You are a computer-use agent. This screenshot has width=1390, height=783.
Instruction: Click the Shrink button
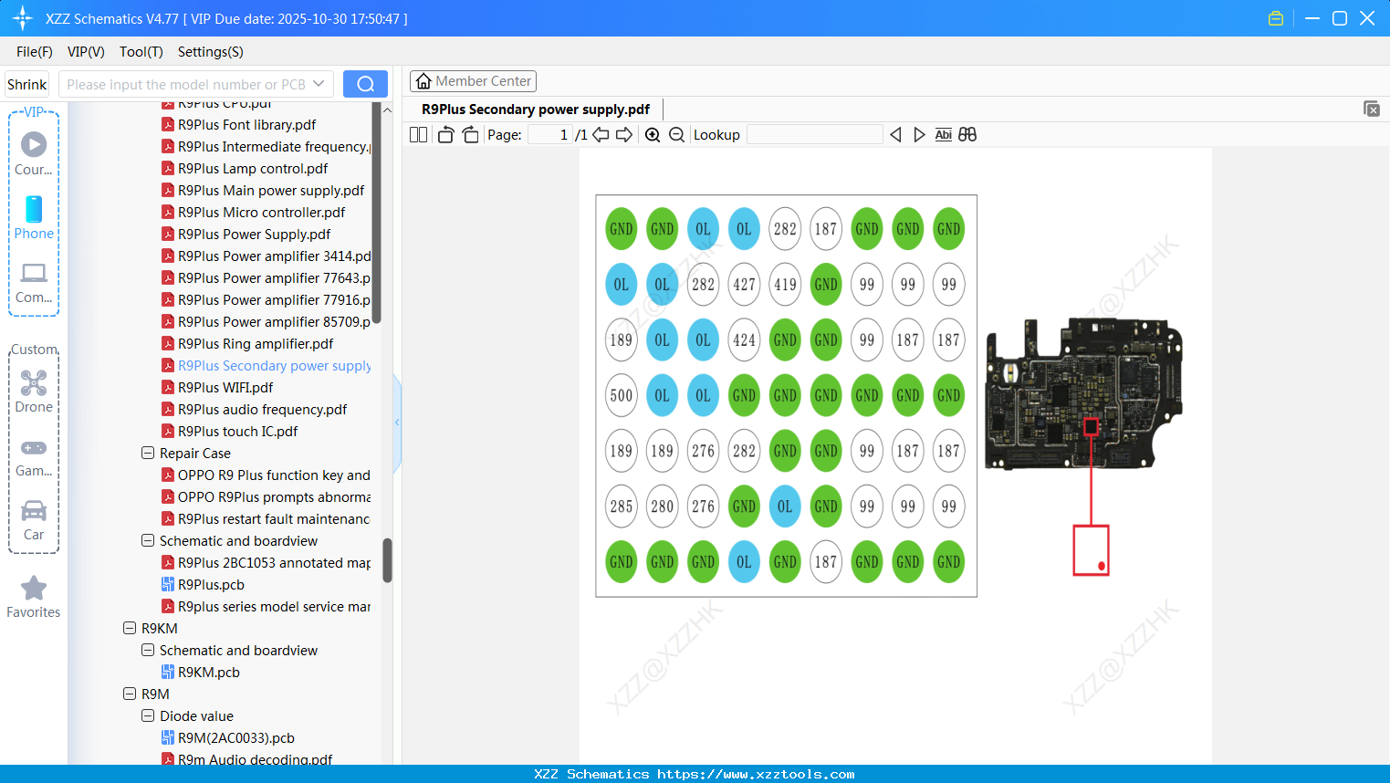click(26, 84)
